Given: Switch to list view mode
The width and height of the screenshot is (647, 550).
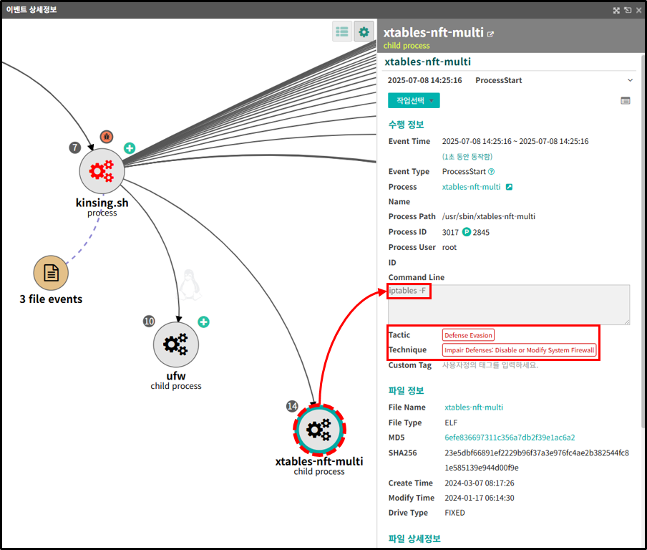Looking at the screenshot, I should pos(342,32).
